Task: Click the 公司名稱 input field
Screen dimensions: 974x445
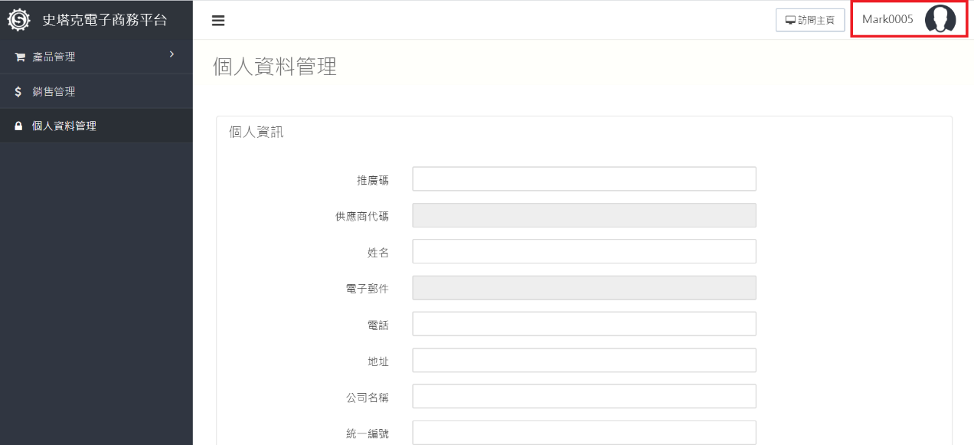Action: (583, 397)
